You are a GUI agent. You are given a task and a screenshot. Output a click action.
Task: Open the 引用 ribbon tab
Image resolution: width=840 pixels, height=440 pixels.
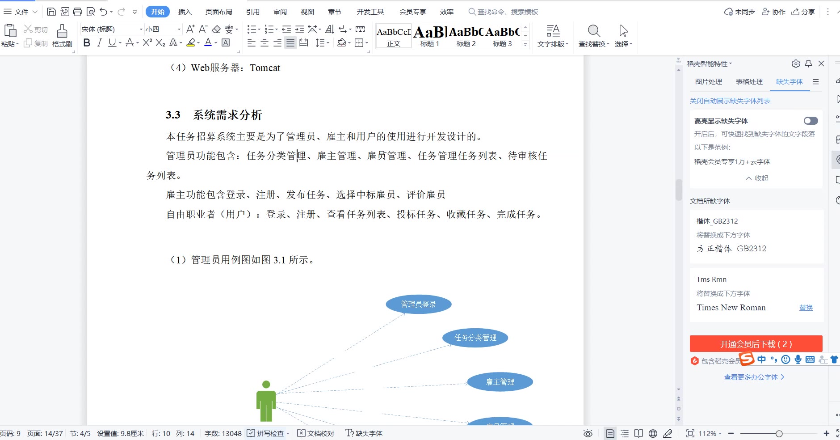(x=253, y=12)
